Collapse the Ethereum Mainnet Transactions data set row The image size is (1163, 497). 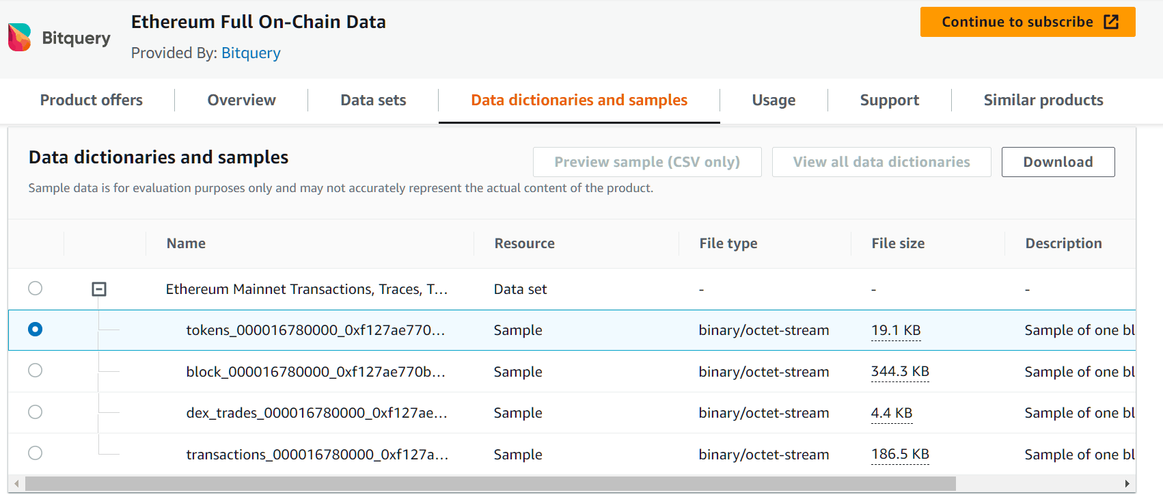pos(99,289)
